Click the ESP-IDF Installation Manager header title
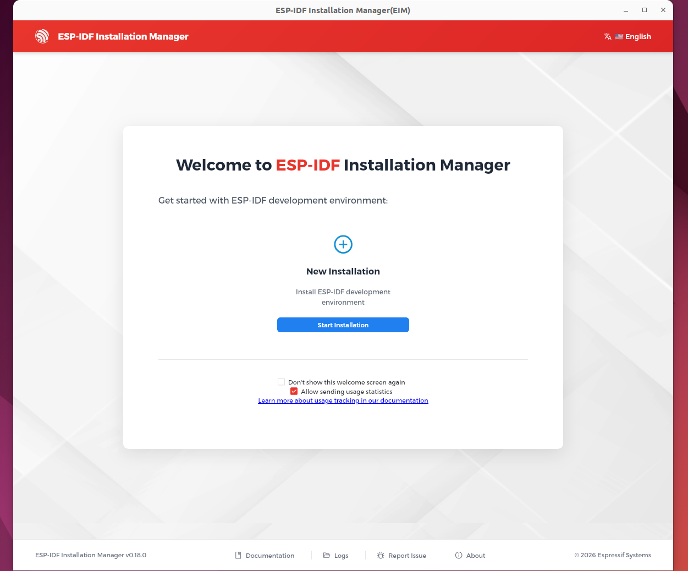 (123, 36)
